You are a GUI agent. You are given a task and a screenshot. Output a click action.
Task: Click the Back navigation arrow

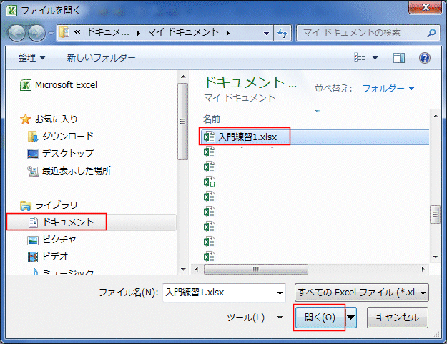(16, 33)
